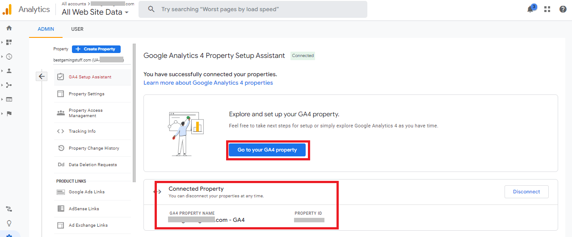
Task: Click the Disconnect button
Action: tap(526, 192)
